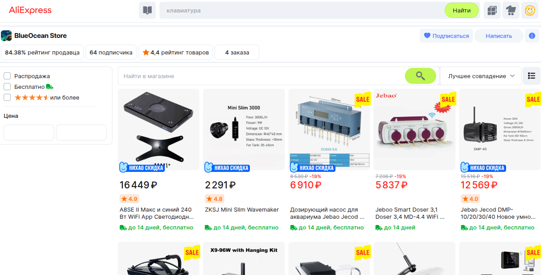
Task: Click the green magnifier search-in-store icon
Action: pos(420,76)
